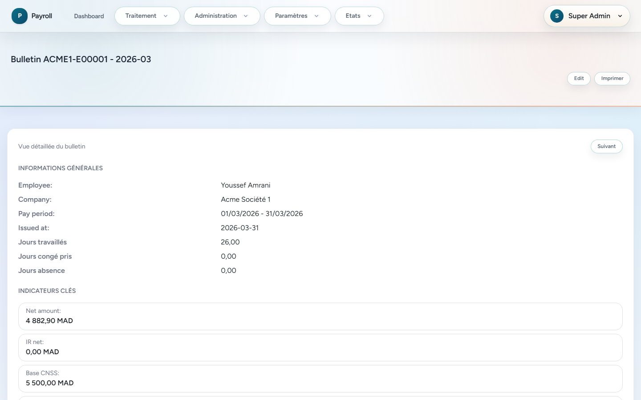Screen dimensions: 641x400
Task: Click the Payroll logo icon
Action: 20,16
